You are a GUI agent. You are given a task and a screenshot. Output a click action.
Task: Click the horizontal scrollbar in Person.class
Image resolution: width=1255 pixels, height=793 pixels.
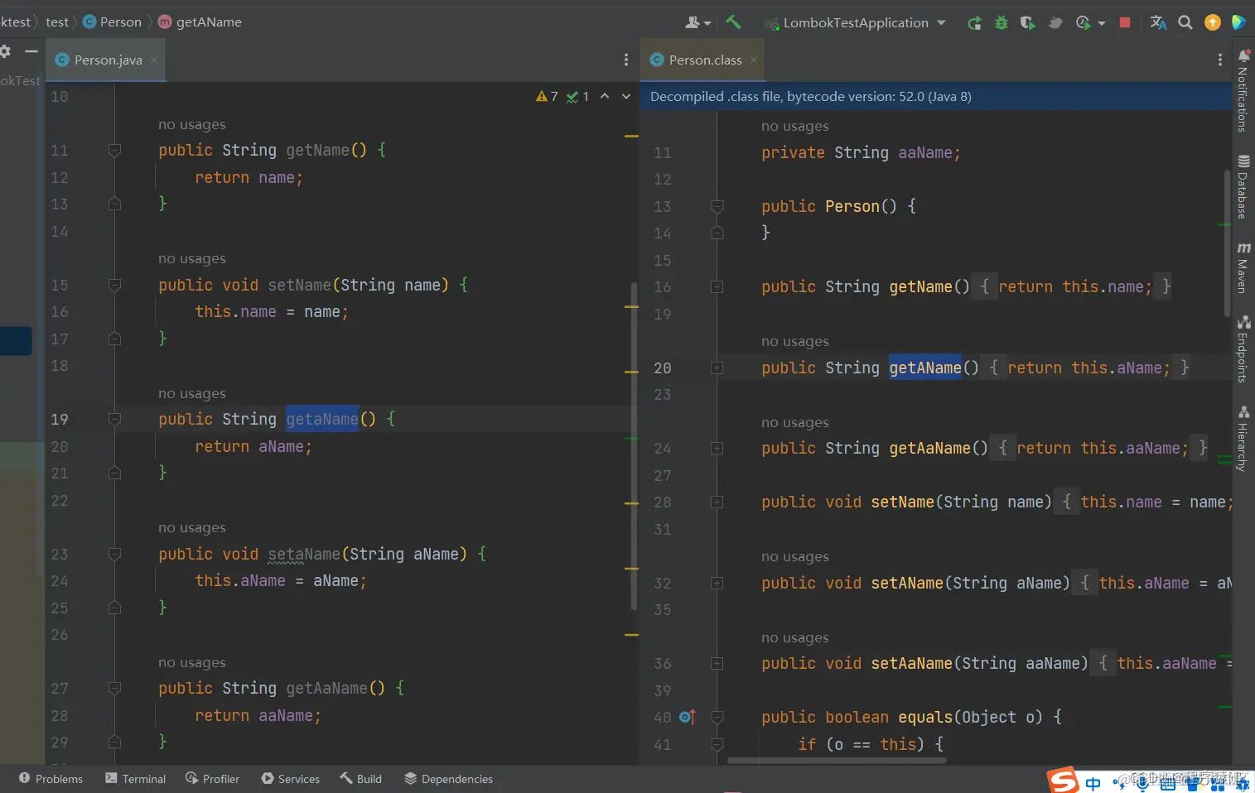pos(837,760)
